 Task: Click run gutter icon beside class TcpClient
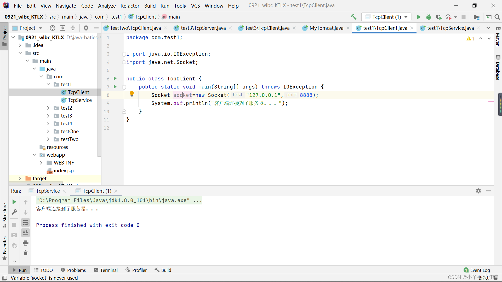coord(115,78)
